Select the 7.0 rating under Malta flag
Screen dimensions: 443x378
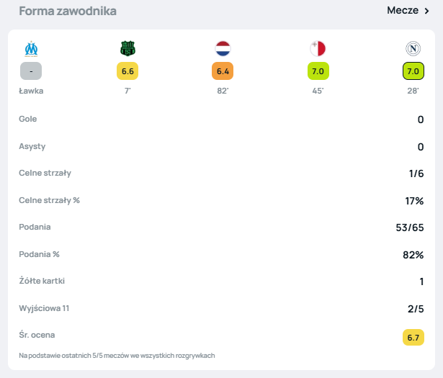318,71
